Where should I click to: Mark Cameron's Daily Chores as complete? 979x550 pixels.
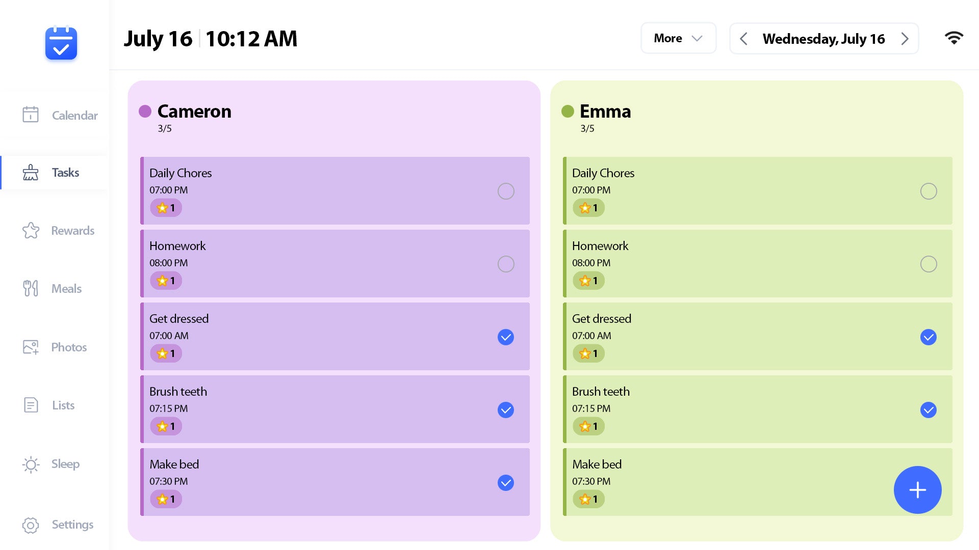point(505,191)
